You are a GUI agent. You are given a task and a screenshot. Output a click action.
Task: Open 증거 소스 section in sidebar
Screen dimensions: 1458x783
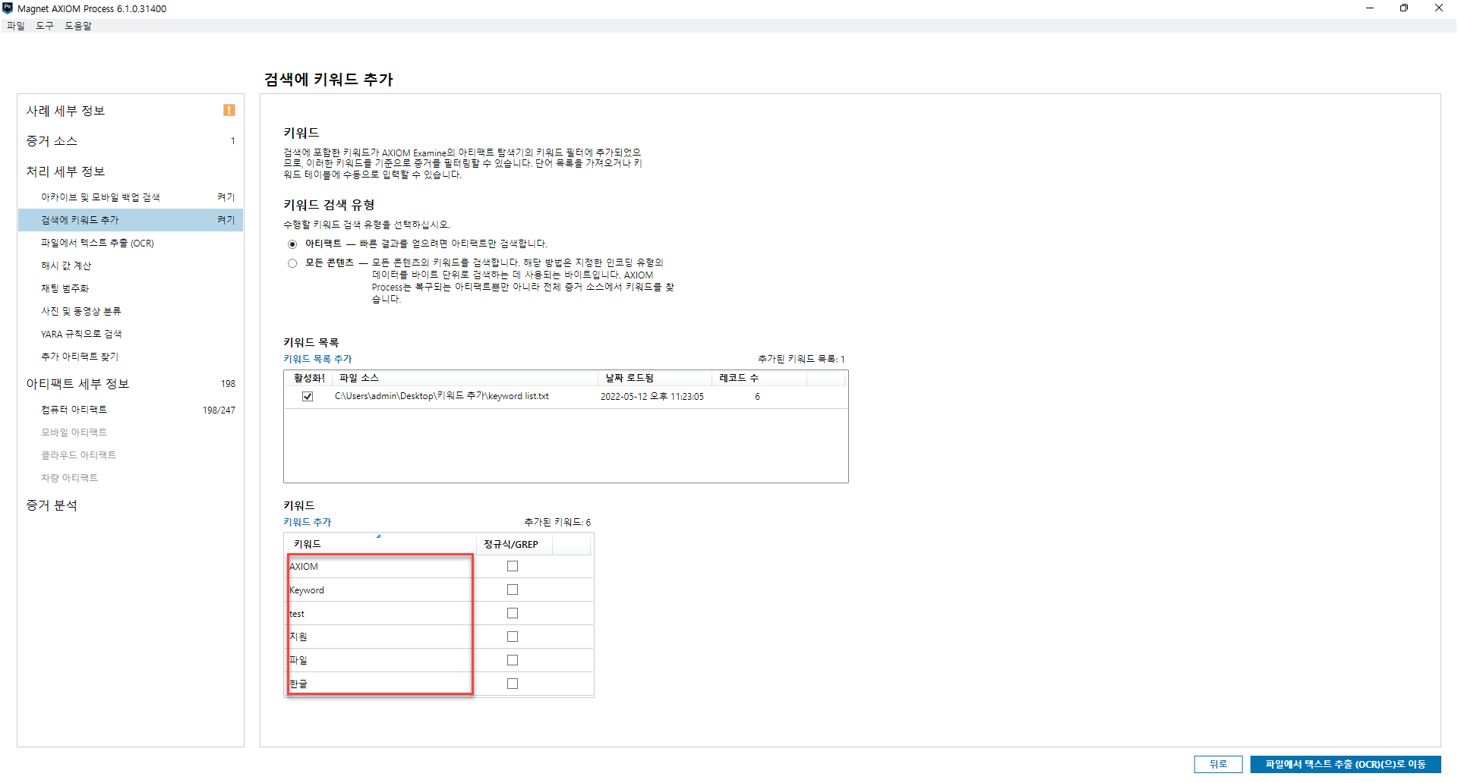pyautogui.click(x=52, y=141)
